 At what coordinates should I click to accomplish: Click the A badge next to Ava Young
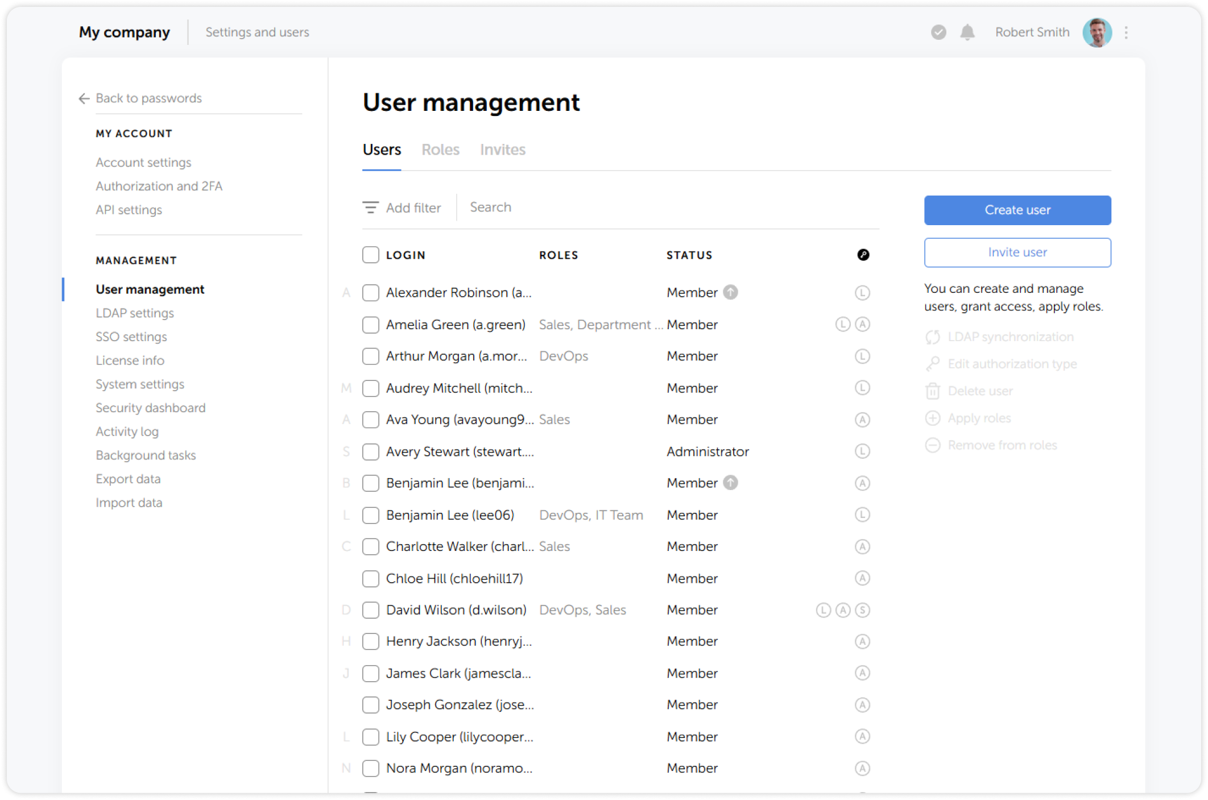pos(862,420)
